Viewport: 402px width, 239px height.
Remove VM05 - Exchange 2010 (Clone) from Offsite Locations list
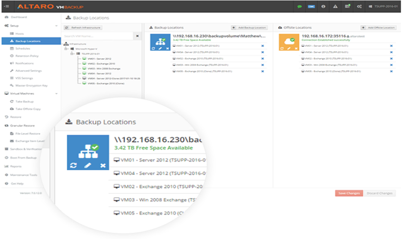pyautogui.click(x=391, y=71)
